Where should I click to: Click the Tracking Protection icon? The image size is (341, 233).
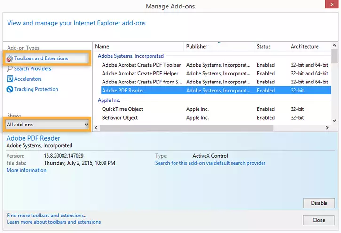(10, 89)
